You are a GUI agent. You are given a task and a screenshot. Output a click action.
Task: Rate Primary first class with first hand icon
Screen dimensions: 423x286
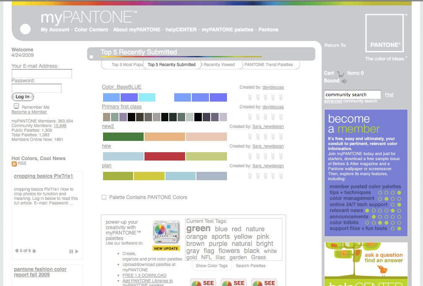coord(250,117)
